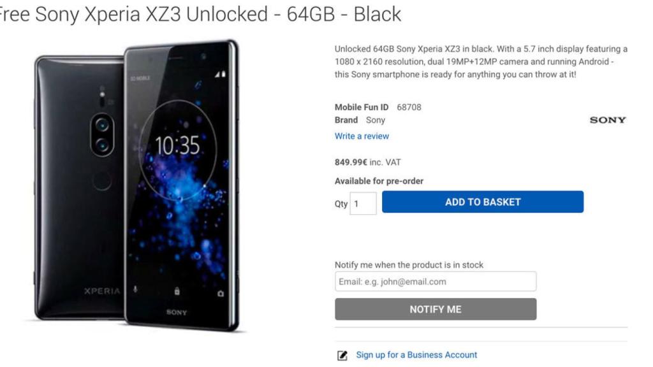Screen dimensions: 653x367
Task: Click the email notification input field
Action: [x=436, y=281]
